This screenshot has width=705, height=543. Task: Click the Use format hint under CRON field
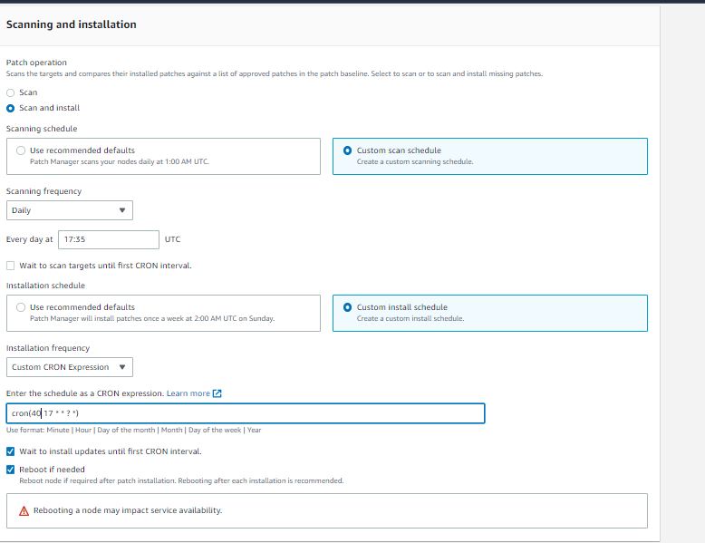[x=133, y=430]
